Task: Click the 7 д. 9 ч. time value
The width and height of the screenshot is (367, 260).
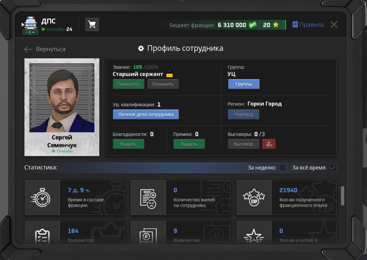Action: click(x=79, y=190)
